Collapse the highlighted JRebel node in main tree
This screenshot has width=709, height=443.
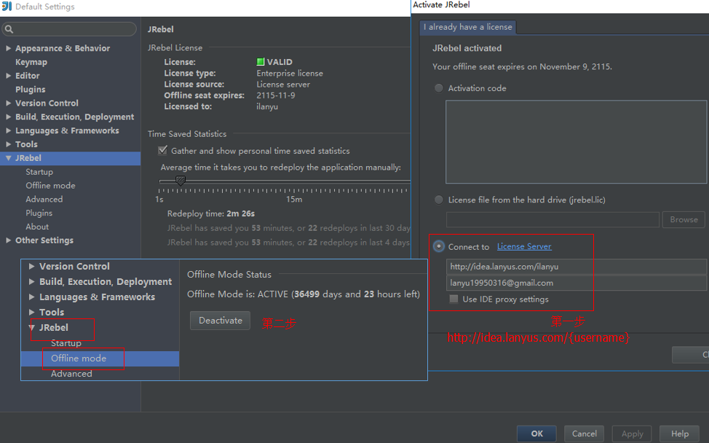coord(8,158)
